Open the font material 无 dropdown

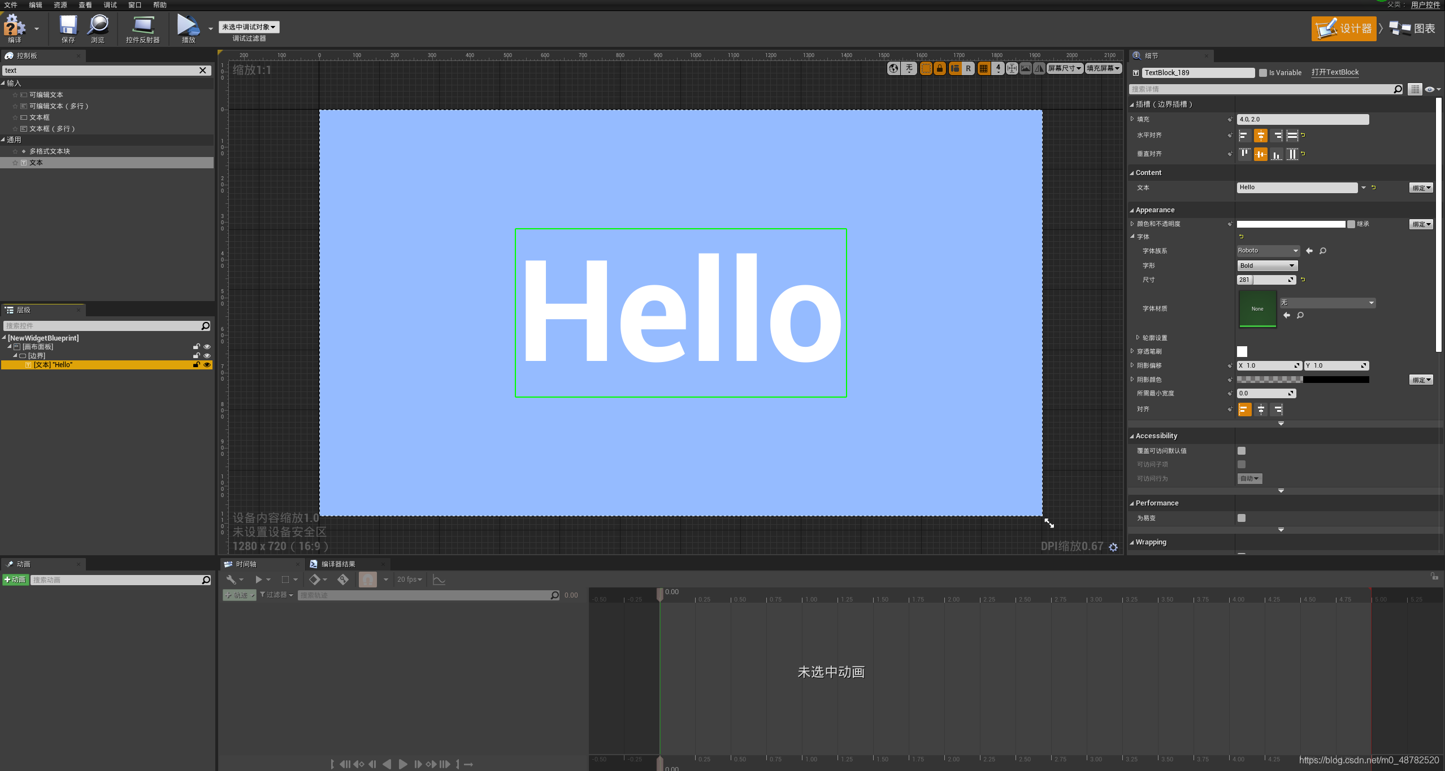click(x=1327, y=303)
